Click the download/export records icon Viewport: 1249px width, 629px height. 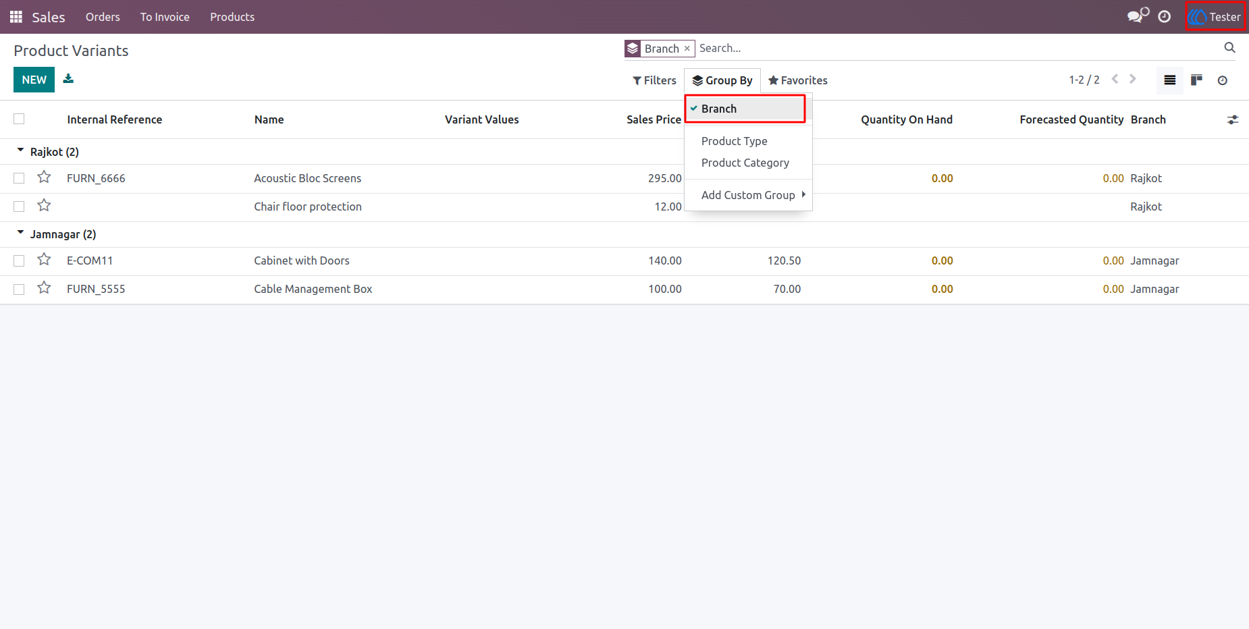tap(68, 79)
